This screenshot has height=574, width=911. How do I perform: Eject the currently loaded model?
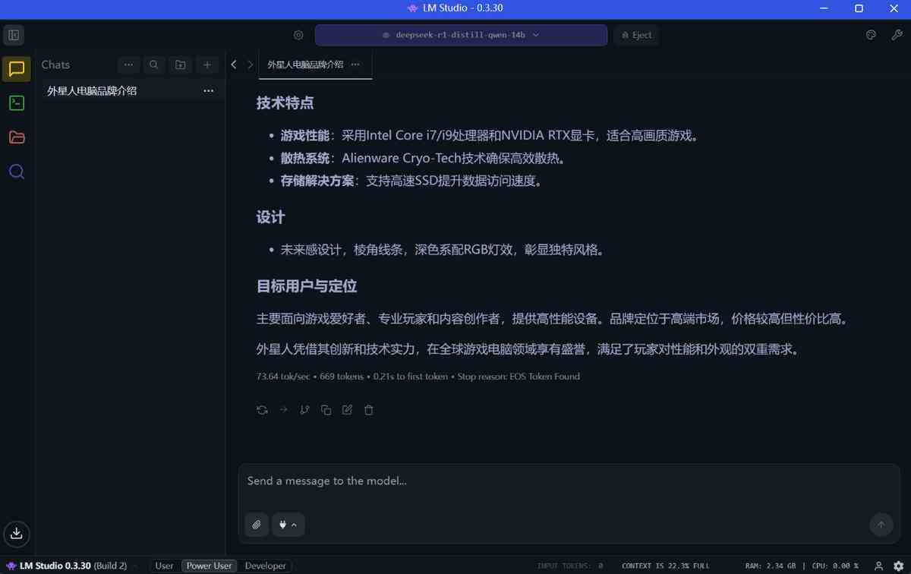click(x=636, y=35)
